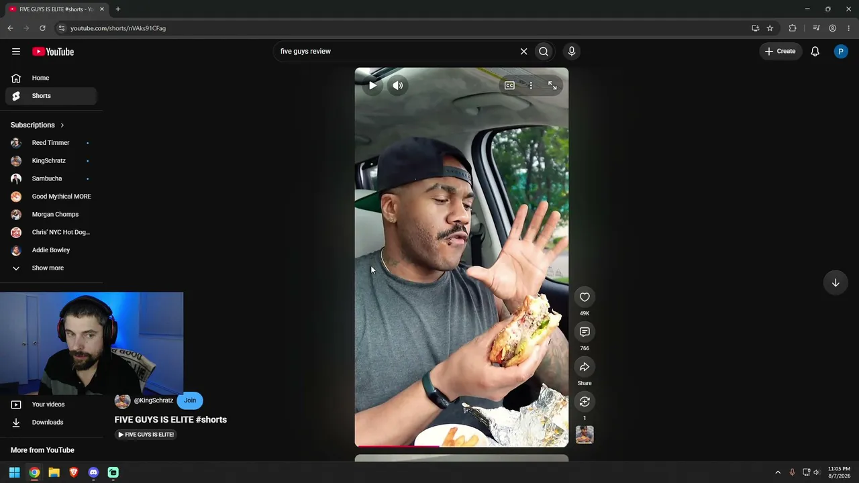Run the search with magnifier button
The image size is (859, 483).
tap(544, 52)
